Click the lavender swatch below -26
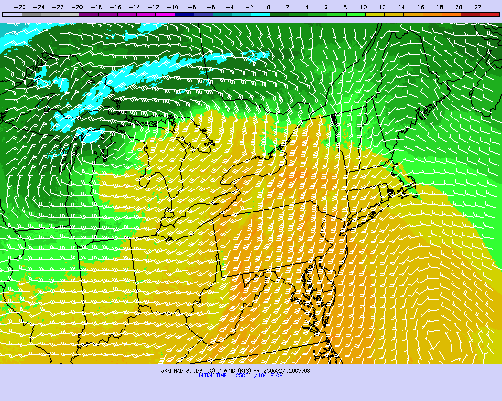Image resolution: width=502 pixels, height=401 pixels. pyautogui.click(x=12, y=14)
